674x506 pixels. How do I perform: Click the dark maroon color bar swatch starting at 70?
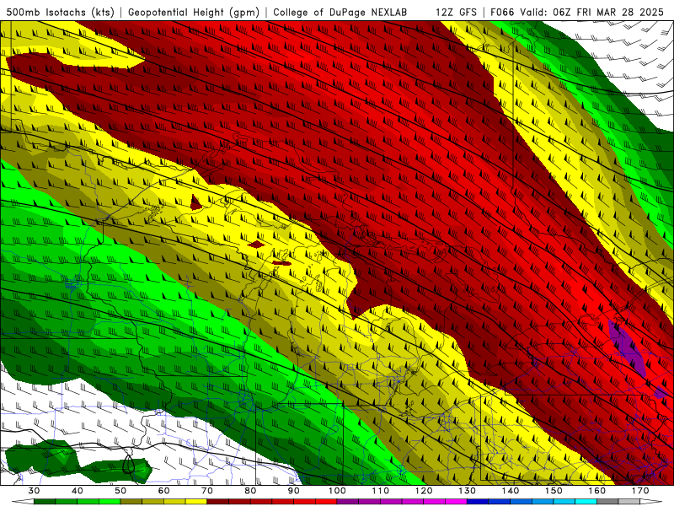pyautogui.click(x=218, y=502)
